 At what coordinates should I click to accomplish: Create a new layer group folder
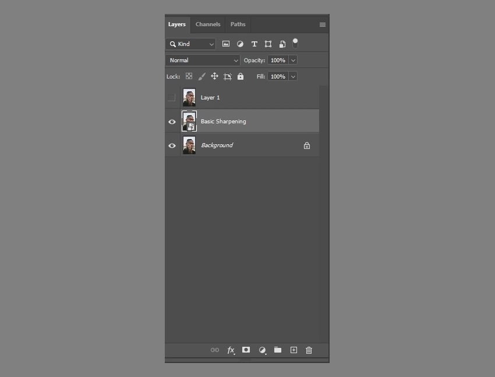(278, 350)
